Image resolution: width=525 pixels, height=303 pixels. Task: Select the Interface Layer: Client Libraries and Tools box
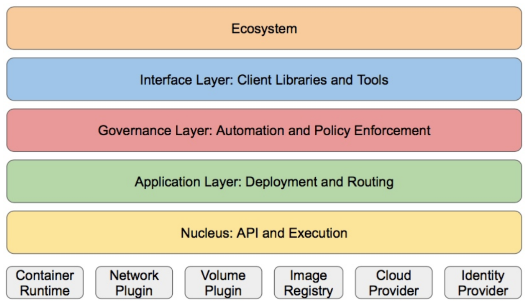264,79
